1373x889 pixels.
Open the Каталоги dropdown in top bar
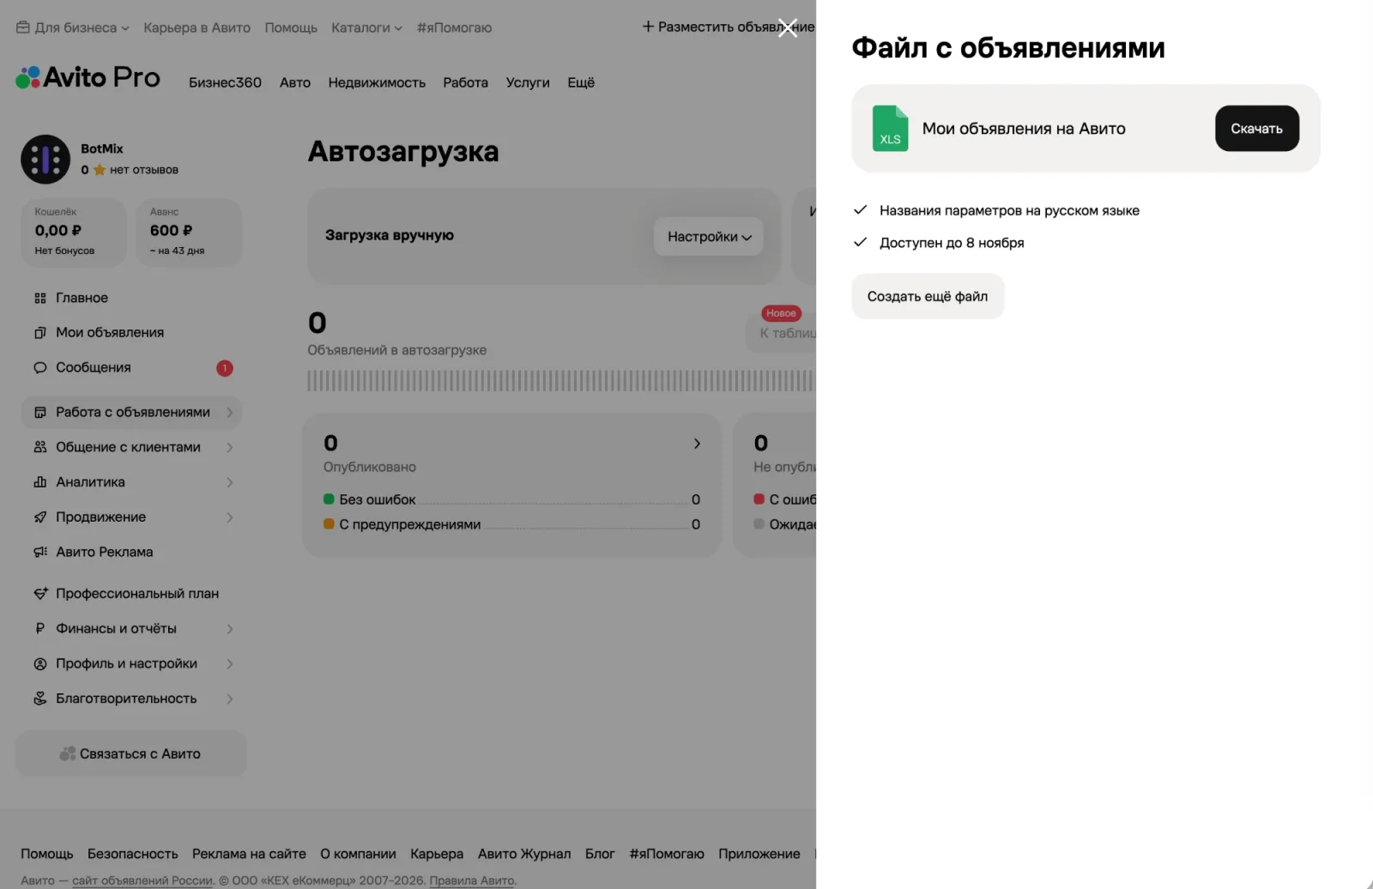(x=366, y=27)
